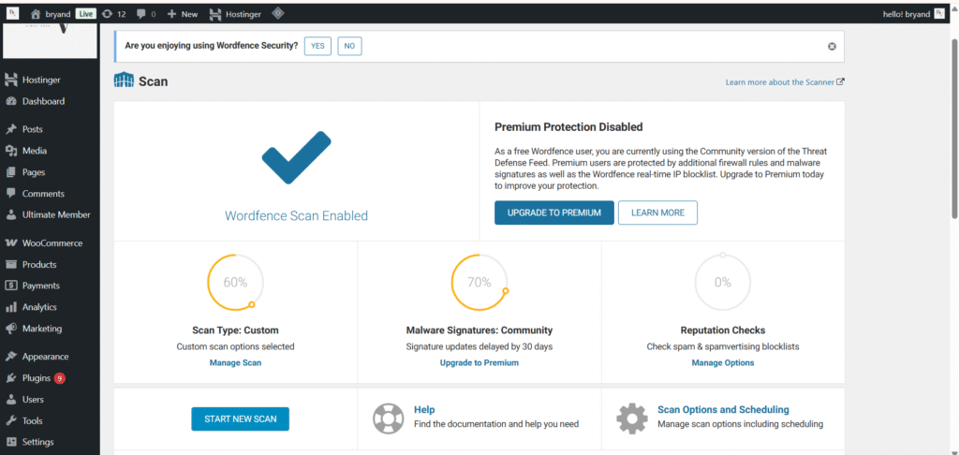
Task: Dismiss the Wordfence feedback notice
Action: tap(832, 46)
